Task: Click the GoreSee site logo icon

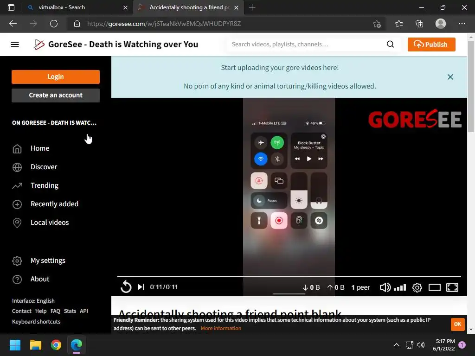Action: (x=39, y=44)
